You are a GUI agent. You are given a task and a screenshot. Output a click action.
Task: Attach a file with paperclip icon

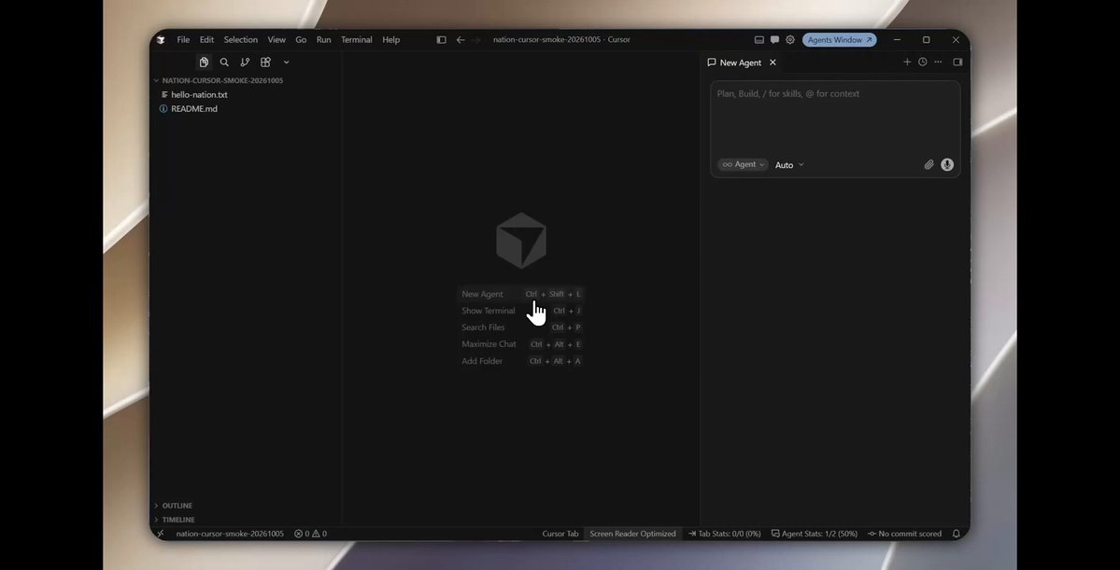[x=929, y=165]
